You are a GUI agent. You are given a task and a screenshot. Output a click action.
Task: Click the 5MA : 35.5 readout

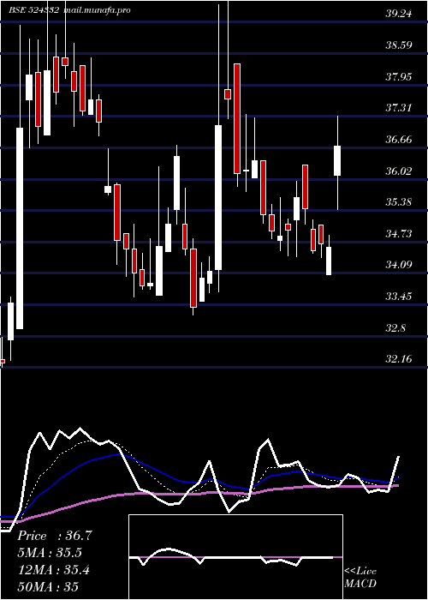tap(50, 553)
